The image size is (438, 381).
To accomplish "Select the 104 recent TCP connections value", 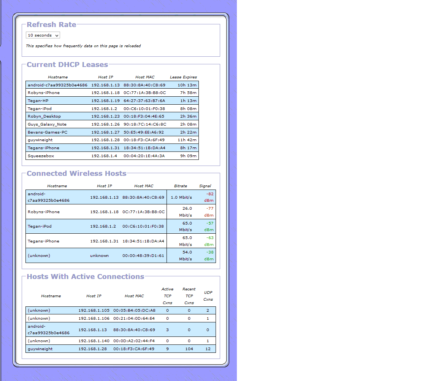I will pyautogui.click(x=189, y=349).
